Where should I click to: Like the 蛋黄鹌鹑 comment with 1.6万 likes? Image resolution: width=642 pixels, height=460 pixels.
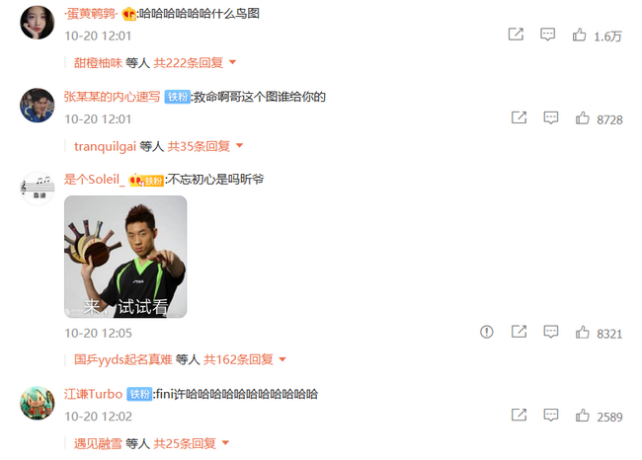tap(579, 36)
